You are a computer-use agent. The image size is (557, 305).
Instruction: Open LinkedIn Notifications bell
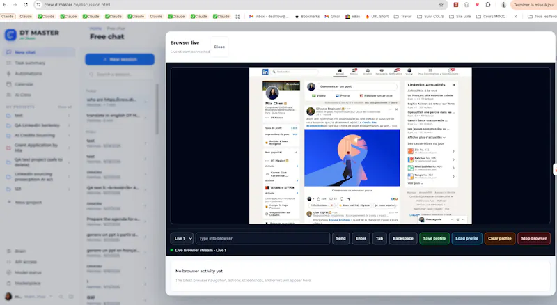coord(395,72)
